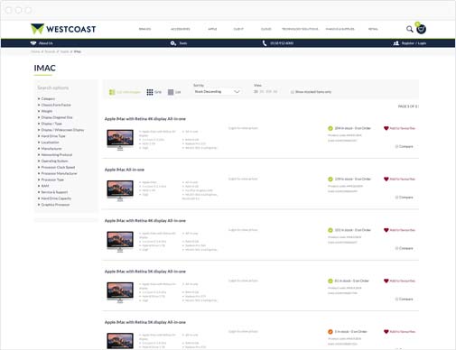Image resolution: width=456 pixels, height=350 pixels.
Task: Open the Cloud menu item
Action: pyautogui.click(x=266, y=29)
